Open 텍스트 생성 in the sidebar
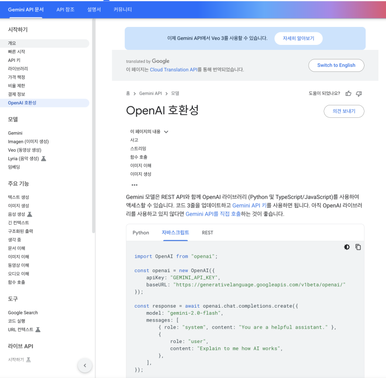This screenshot has width=386, height=378. [18, 197]
